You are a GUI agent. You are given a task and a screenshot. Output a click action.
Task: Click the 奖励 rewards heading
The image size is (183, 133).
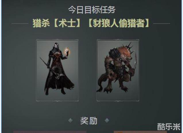pyautogui.click(x=89, y=121)
